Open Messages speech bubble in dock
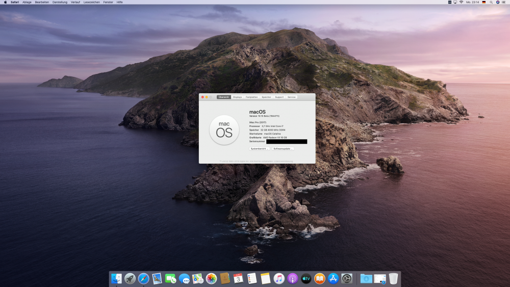The height and width of the screenshot is (287, 510). (184, 278)
